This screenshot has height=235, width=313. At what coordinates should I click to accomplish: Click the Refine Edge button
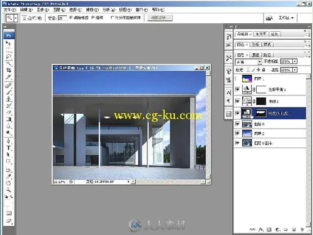pos(160,18)
